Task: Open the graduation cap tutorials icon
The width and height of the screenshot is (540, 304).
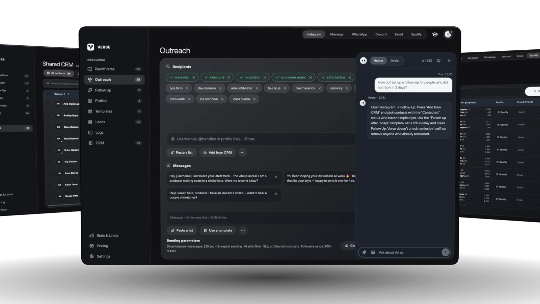Action: pyautogui.click(x=435, y=34)
